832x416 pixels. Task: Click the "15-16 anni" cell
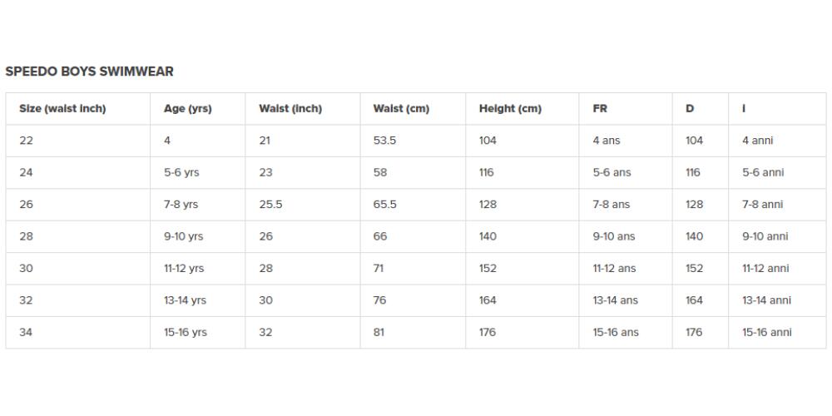(x=767, y=332)
